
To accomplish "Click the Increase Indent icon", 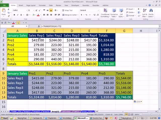I will pyautogui.click(x=59, y=15).
